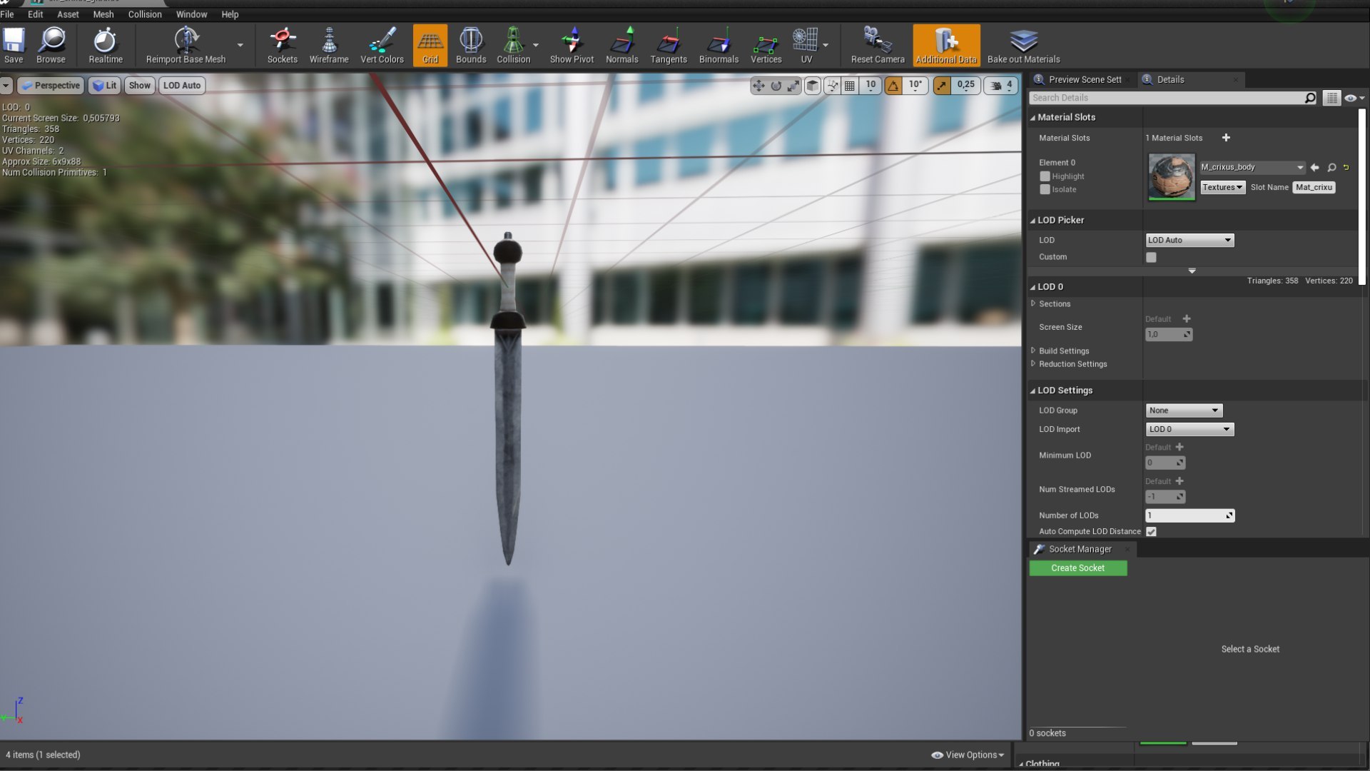
Task: Show the mesh pivot
Action: click(572, 46)
